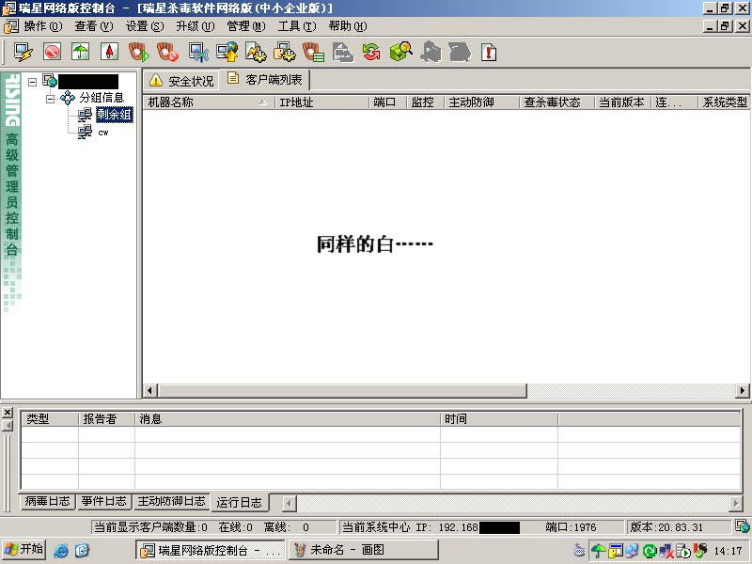
Task: Open the Windows 开始 start menu
Action: pyautogui.click(x=23, y=549)
